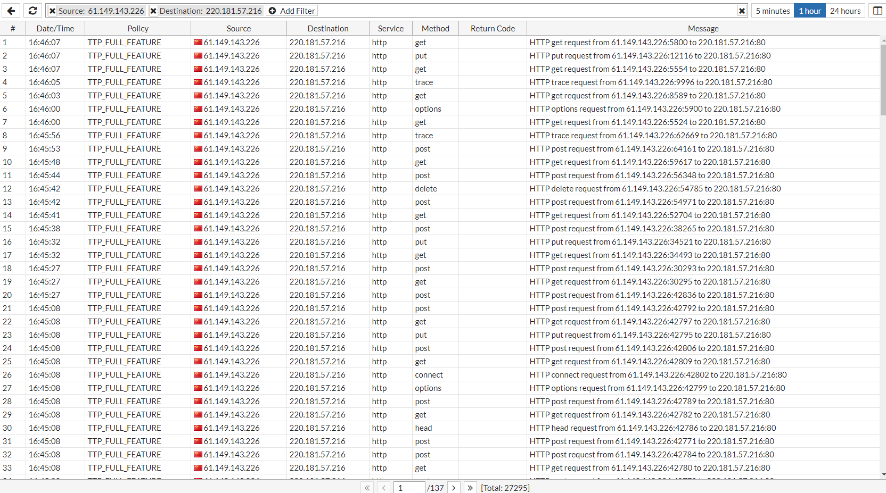Select the 1 hour time range
886x493 pixels.
click(x=809, y=11)
